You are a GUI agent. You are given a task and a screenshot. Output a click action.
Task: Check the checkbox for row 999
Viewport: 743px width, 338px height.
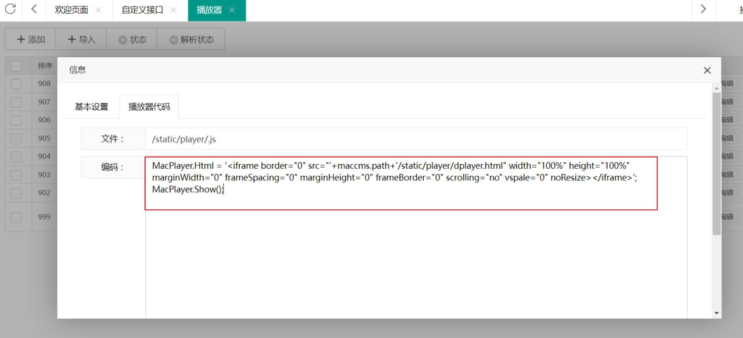click(x=16, y=217)
